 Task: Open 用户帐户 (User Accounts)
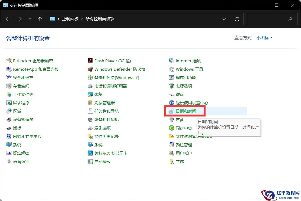click(184, 153)
